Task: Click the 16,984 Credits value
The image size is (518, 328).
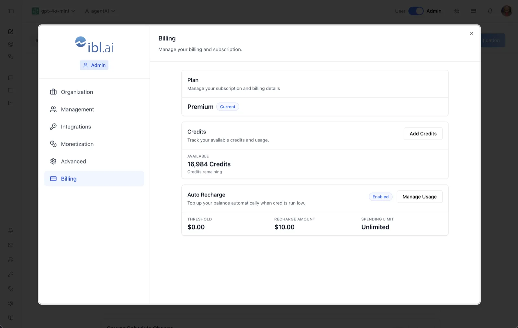Action: 209,164
